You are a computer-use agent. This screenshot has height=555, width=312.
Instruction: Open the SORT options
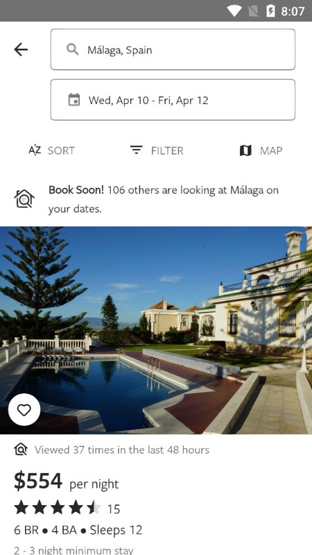tap(61, 151)
